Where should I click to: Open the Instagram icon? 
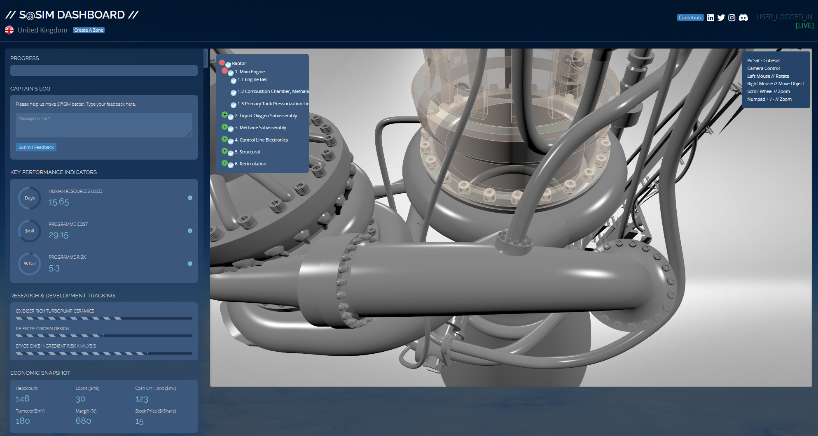pyautogui.click(x=732, y=17)
